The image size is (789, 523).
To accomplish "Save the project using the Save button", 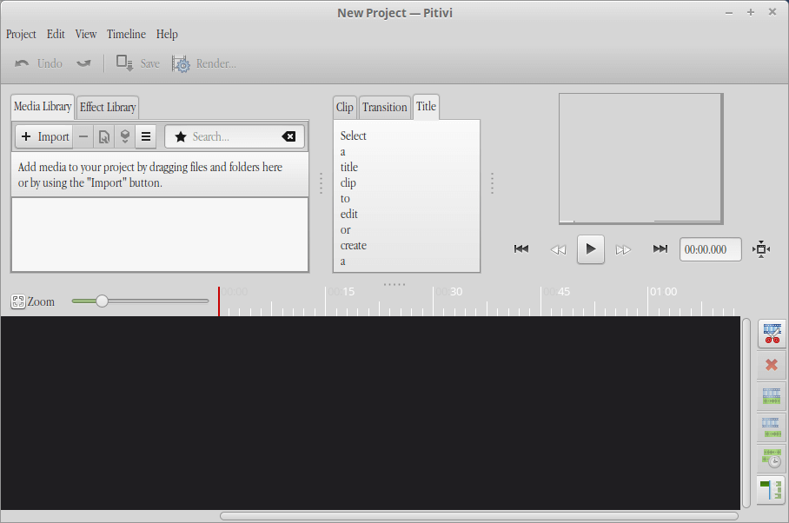I will (138, 63).
